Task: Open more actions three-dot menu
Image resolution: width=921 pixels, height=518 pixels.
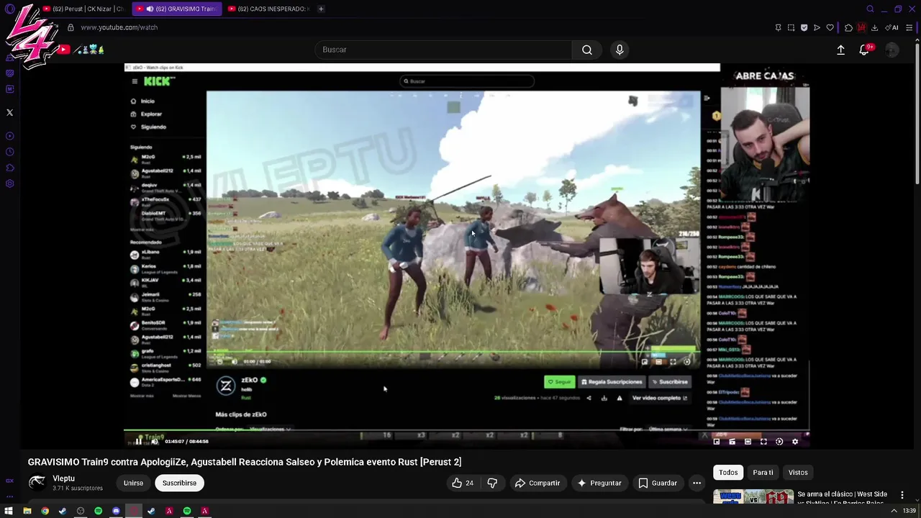Action: pyautogui.click(x=697, y=483)
